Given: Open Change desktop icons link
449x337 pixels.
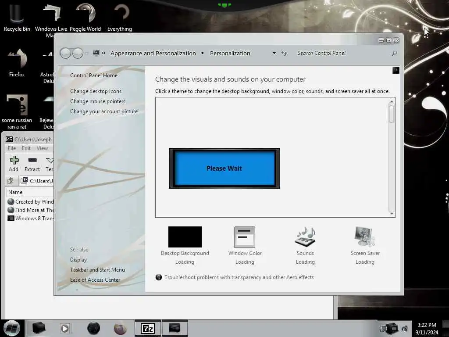Looking at the screenshot, I should (x=96, y=91).
